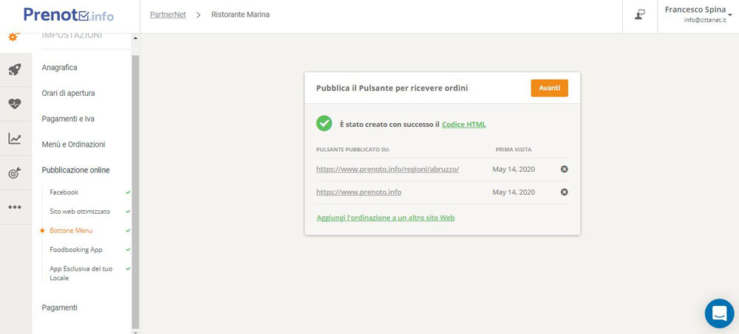Open Menù e Ordinazioni settings
739x334 pixels.
click(73, 145)
